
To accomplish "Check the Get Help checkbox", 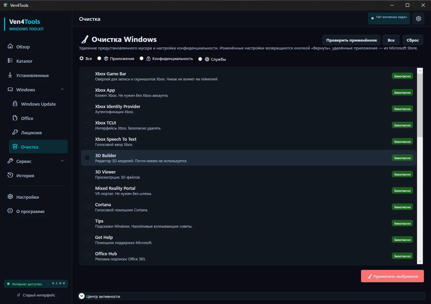I will [87, 239].
